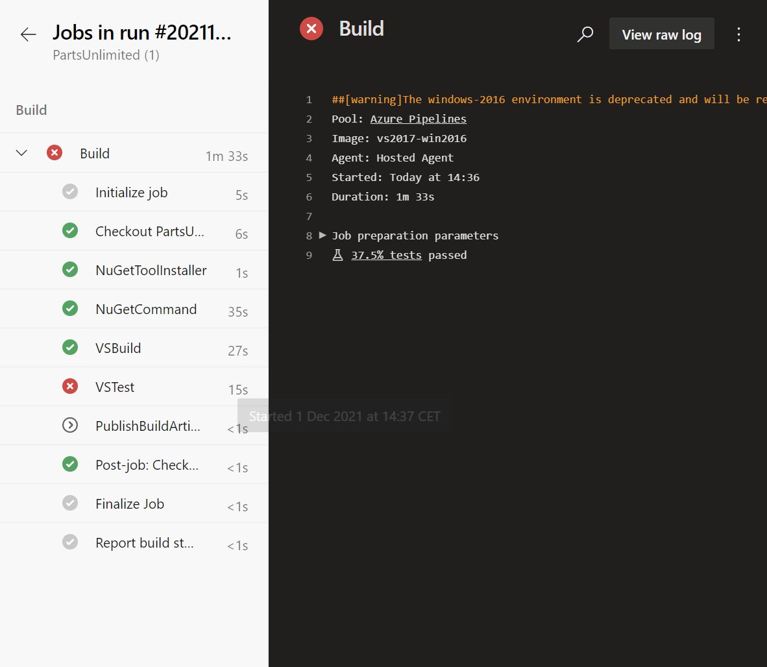Open the vertical ellipsis more-options menu
The height and width of the screenshot is (667, 767).
(738, 34)
